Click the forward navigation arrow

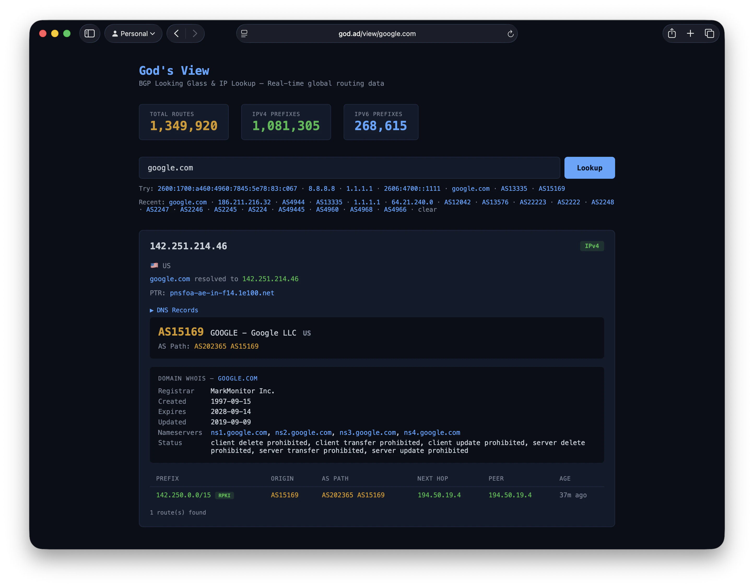195,33
